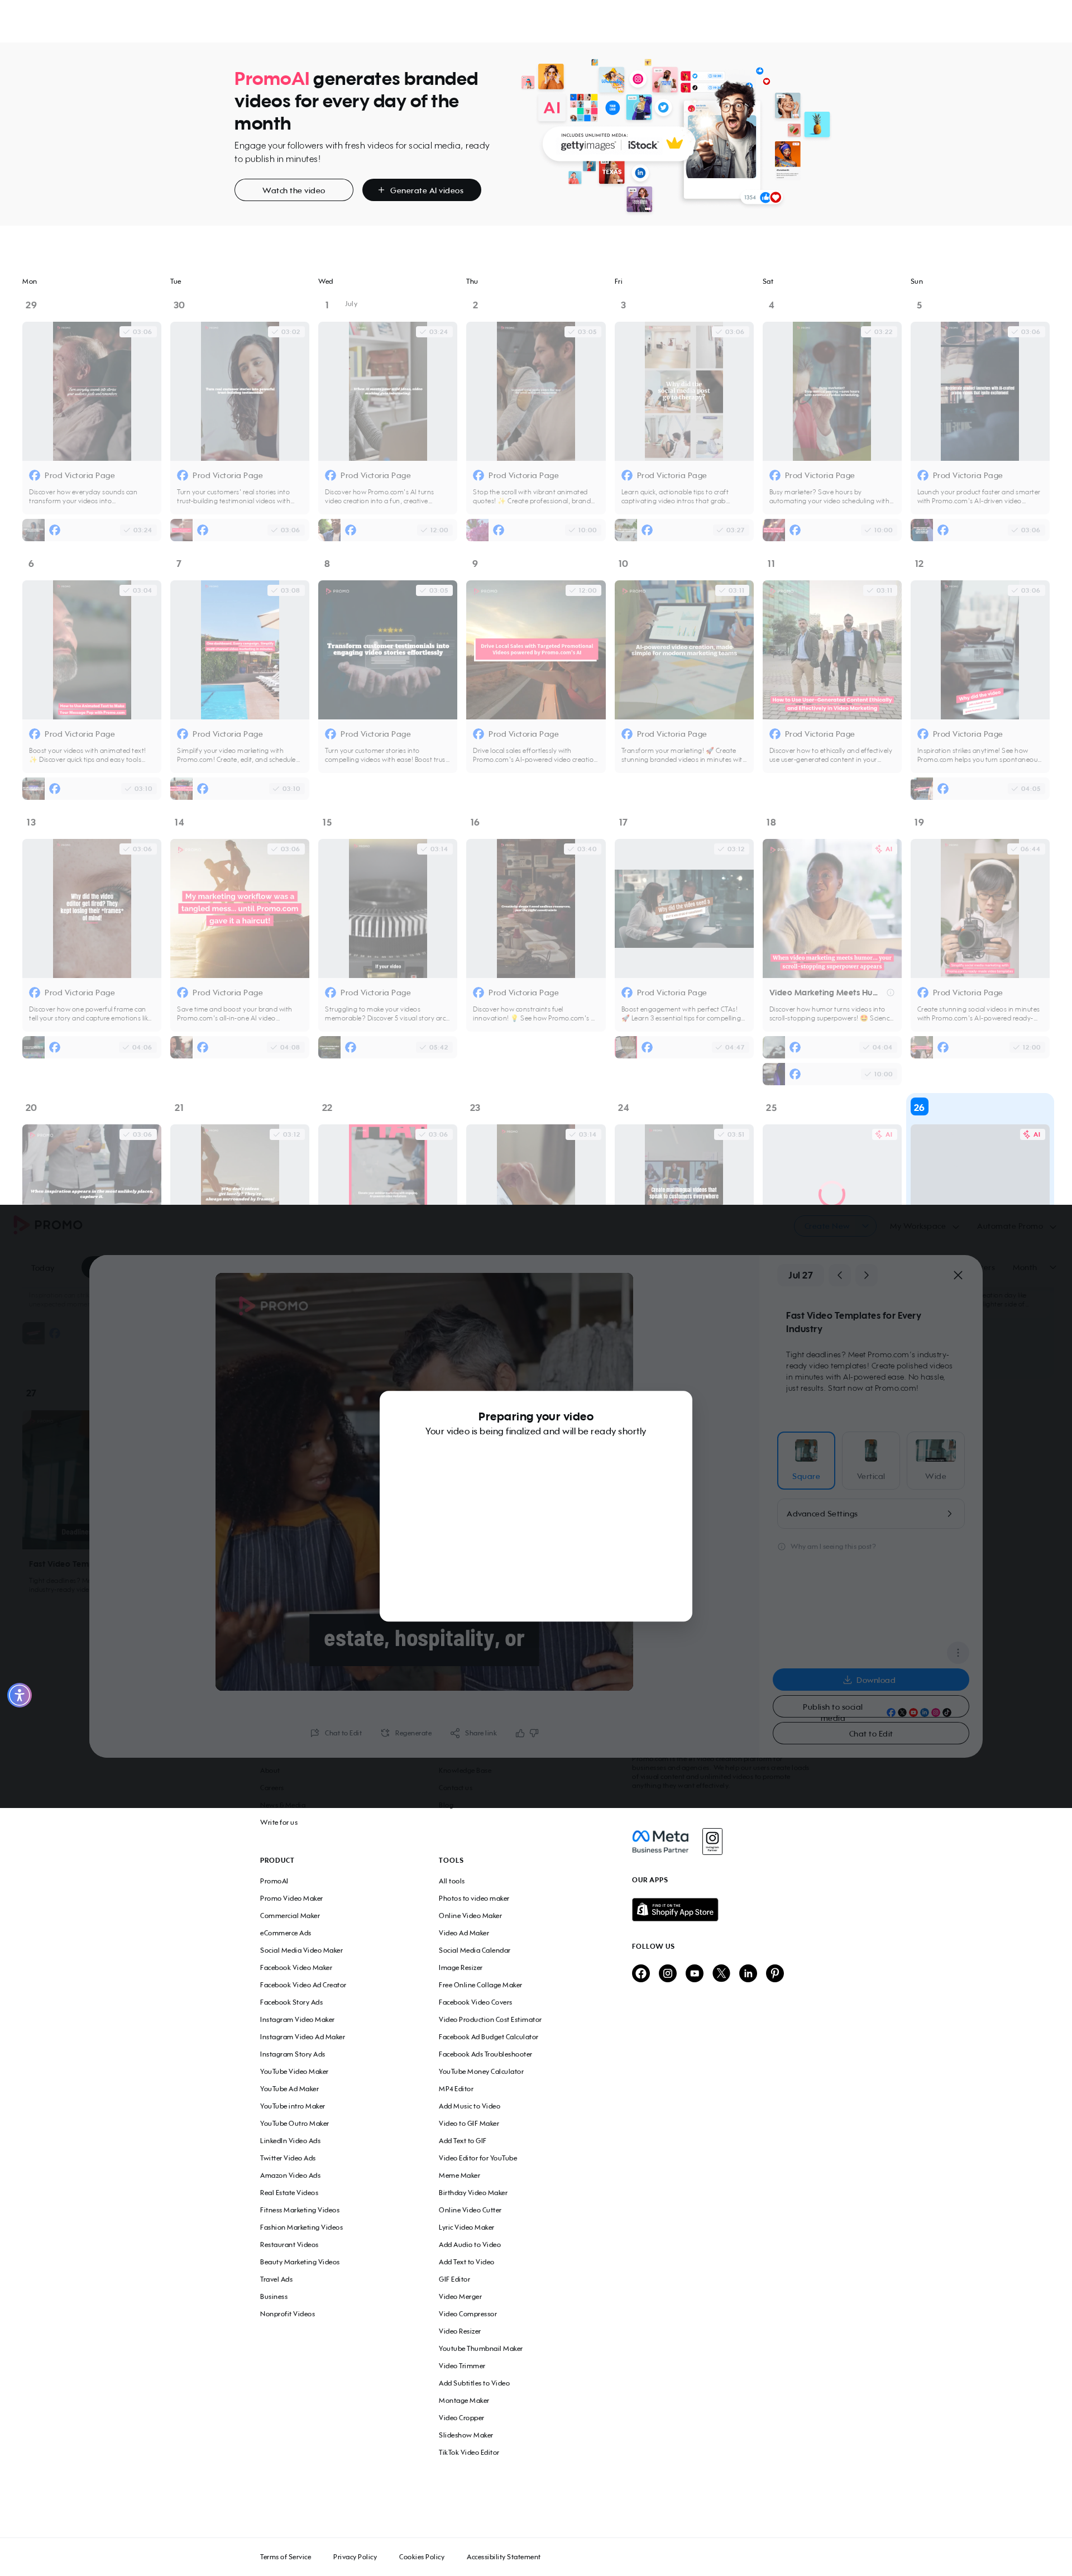The height and width of the screenshot is (2576, 1072).
Task: Open Write for us footer link
Action: (279, 1822)
